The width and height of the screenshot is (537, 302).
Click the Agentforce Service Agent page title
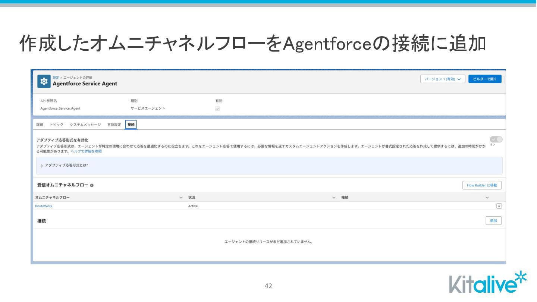click(85, 84)
